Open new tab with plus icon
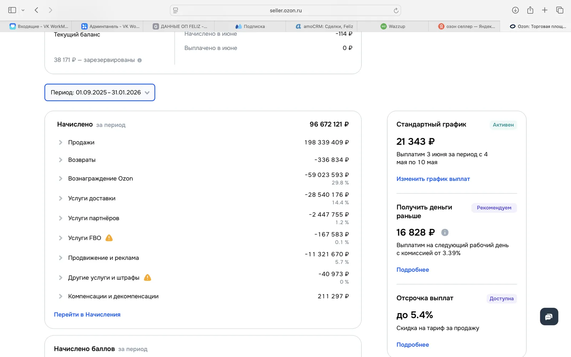Viewport: 571px width, 357px height. [545, 10]
